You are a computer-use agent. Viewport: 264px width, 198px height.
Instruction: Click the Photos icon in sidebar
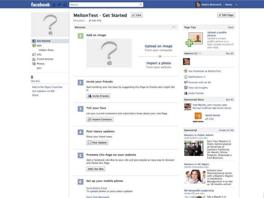click(x=34, y=64)
